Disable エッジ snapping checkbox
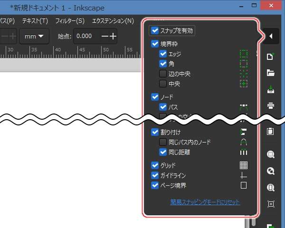The height and width of the screenshot is (228, 285). coord(162,54)
